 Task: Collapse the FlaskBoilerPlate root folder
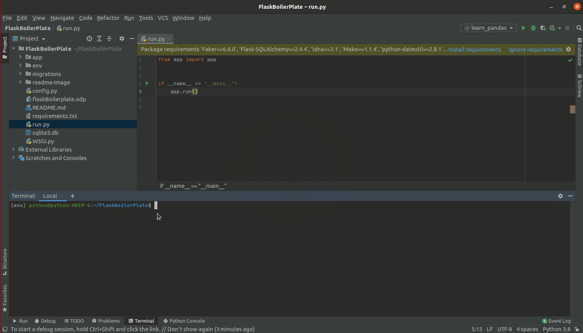point(14,48)
